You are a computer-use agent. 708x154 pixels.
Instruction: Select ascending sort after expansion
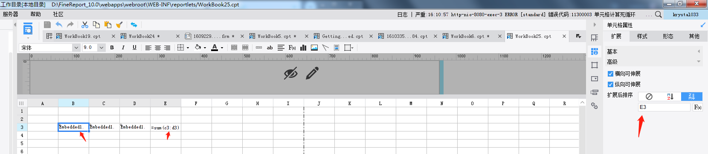pos(670,97)
